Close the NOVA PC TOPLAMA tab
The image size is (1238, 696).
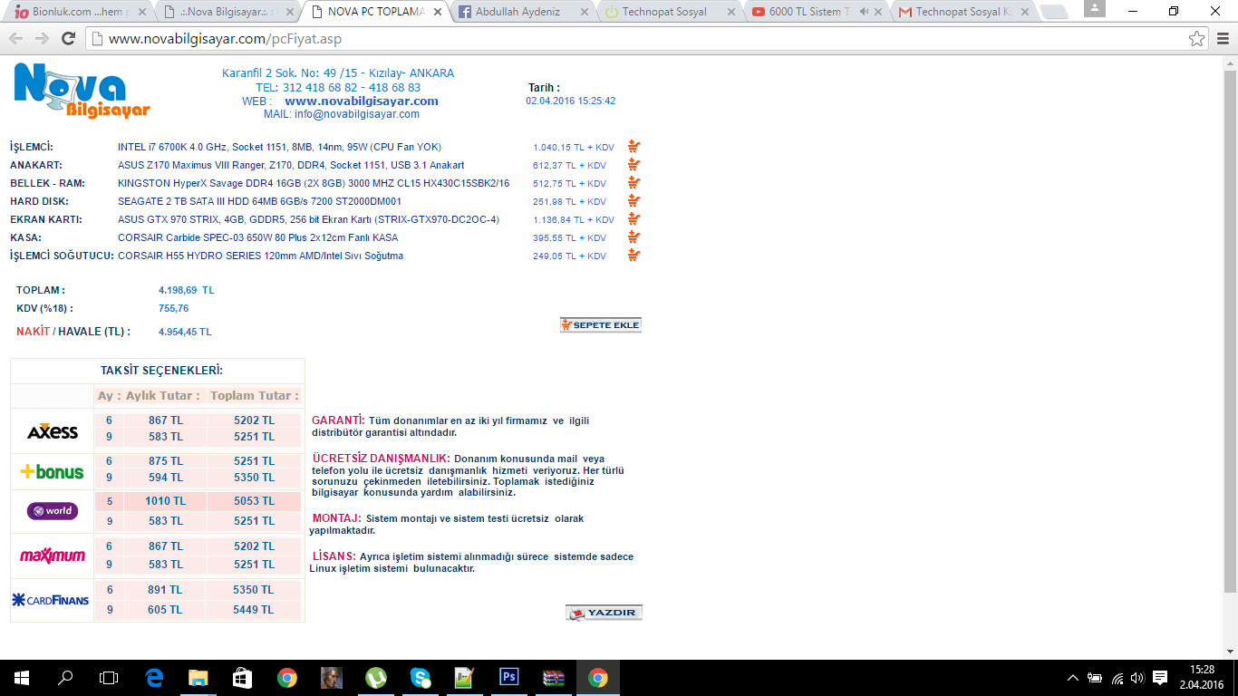pyautogui.click(x=437, y=12)
